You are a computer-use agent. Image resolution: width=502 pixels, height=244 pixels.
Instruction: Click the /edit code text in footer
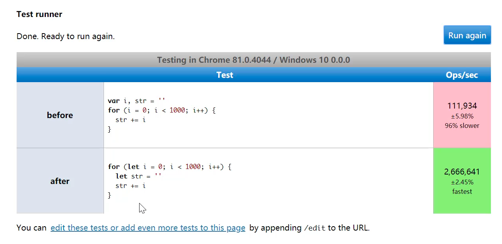pyautogui.click(x=314, y=228)
